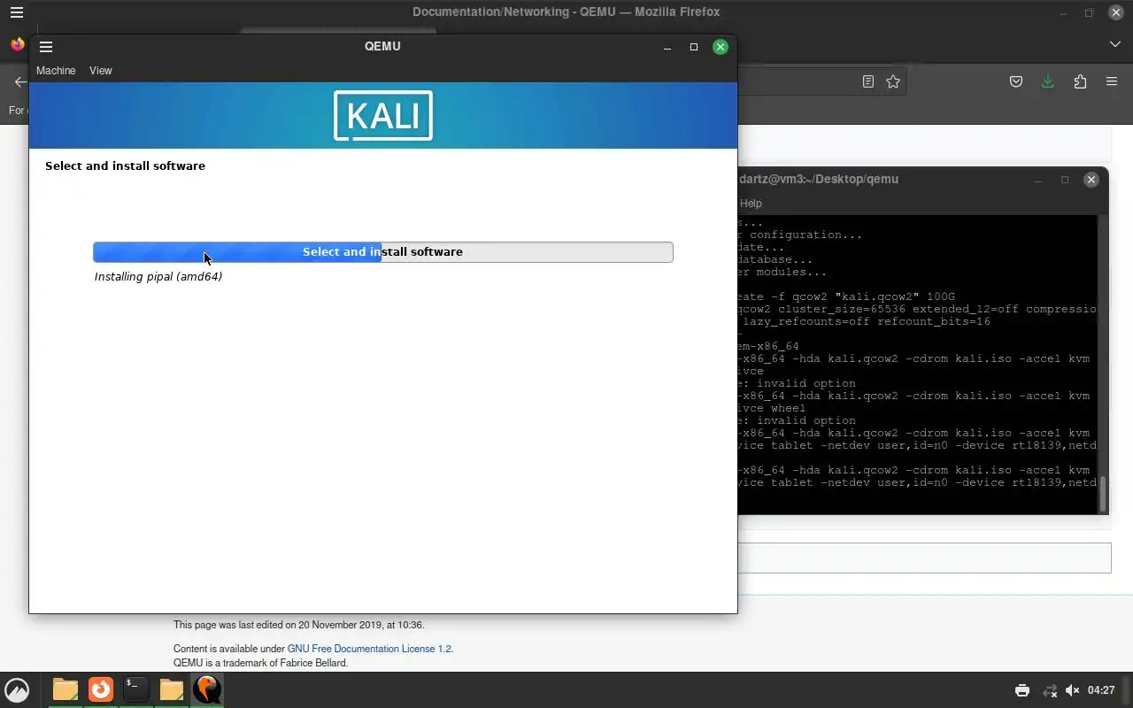Close the terminal window

tap(1091, 180)
